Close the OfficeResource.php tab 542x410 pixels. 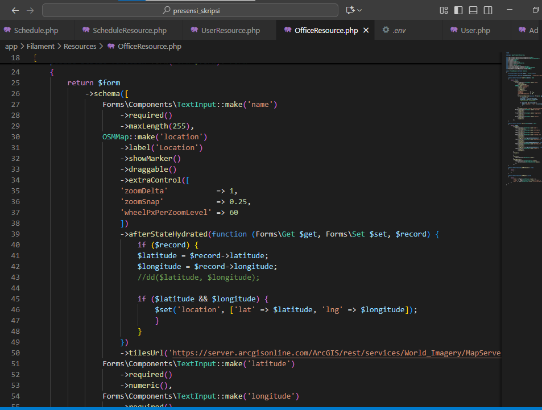(x=366, y=30)
